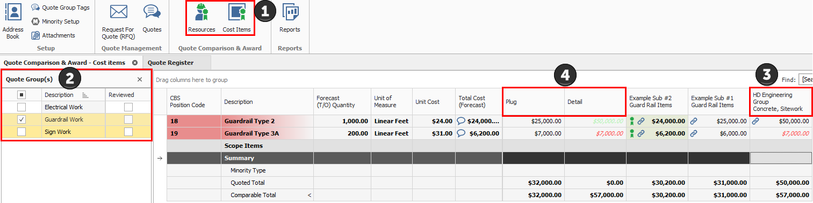813x203 pixels.
Task: Uncheck the Guardrail Work selection checkbox
Action: pyautogui.click(x=21, y=119)
